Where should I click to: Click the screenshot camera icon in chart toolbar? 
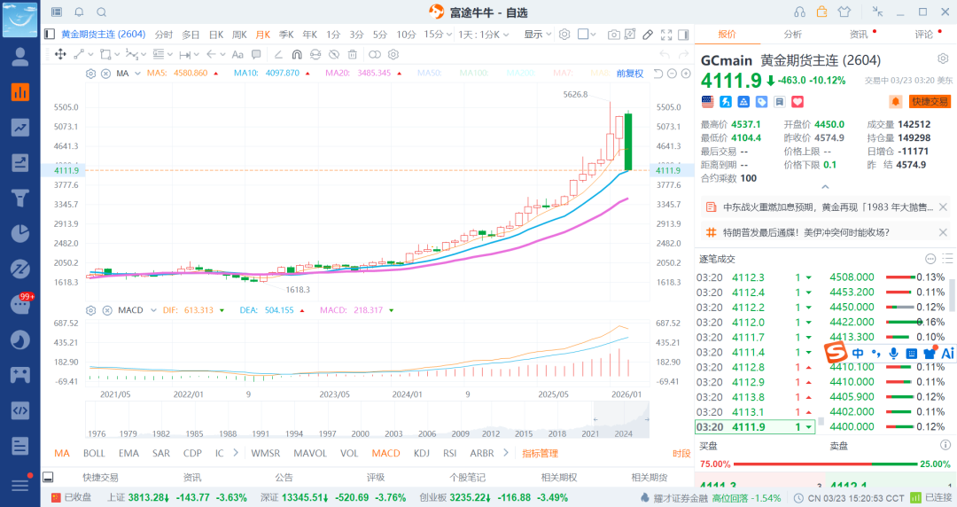click(x=613, y=35)
